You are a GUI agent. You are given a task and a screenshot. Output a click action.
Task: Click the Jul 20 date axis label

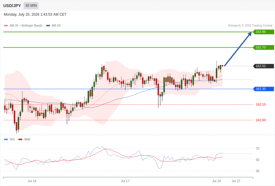(x=217, y=181)
